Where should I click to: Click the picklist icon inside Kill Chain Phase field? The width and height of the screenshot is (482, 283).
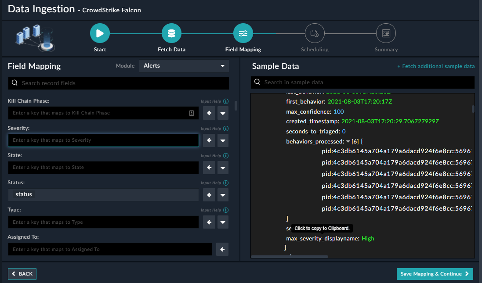pos(192,113)
